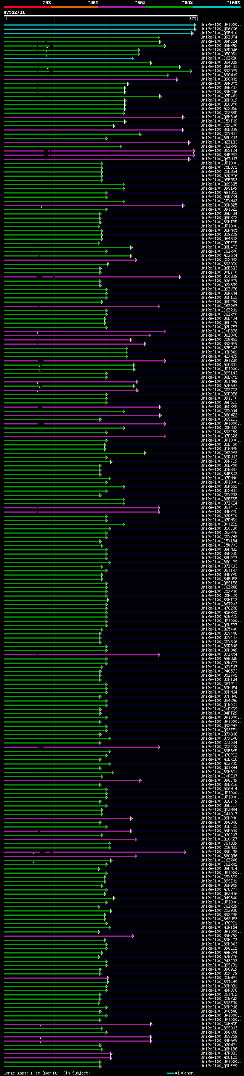
Task: Open hit UniRef100_C5XDR2
Action: coord(218,260)
